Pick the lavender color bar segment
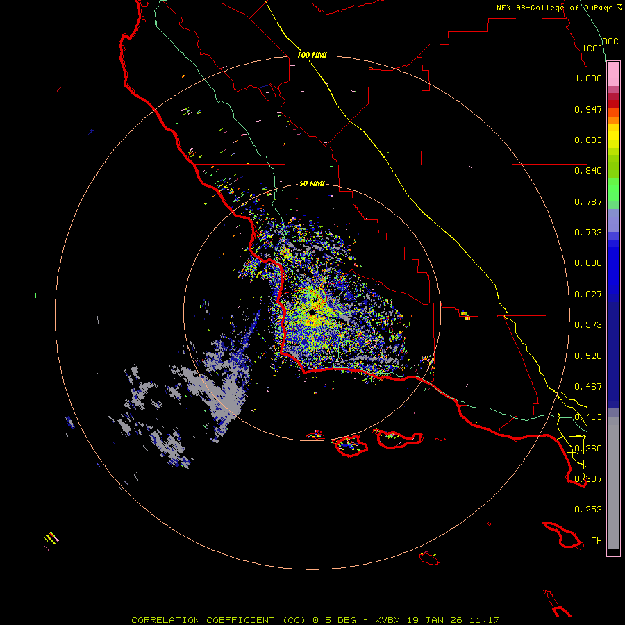625x625 pixels. click(x=613, y=220)
